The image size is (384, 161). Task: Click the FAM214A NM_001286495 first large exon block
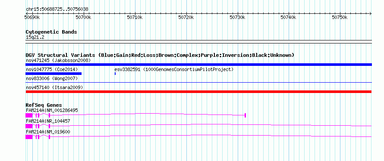coord(29,115)
